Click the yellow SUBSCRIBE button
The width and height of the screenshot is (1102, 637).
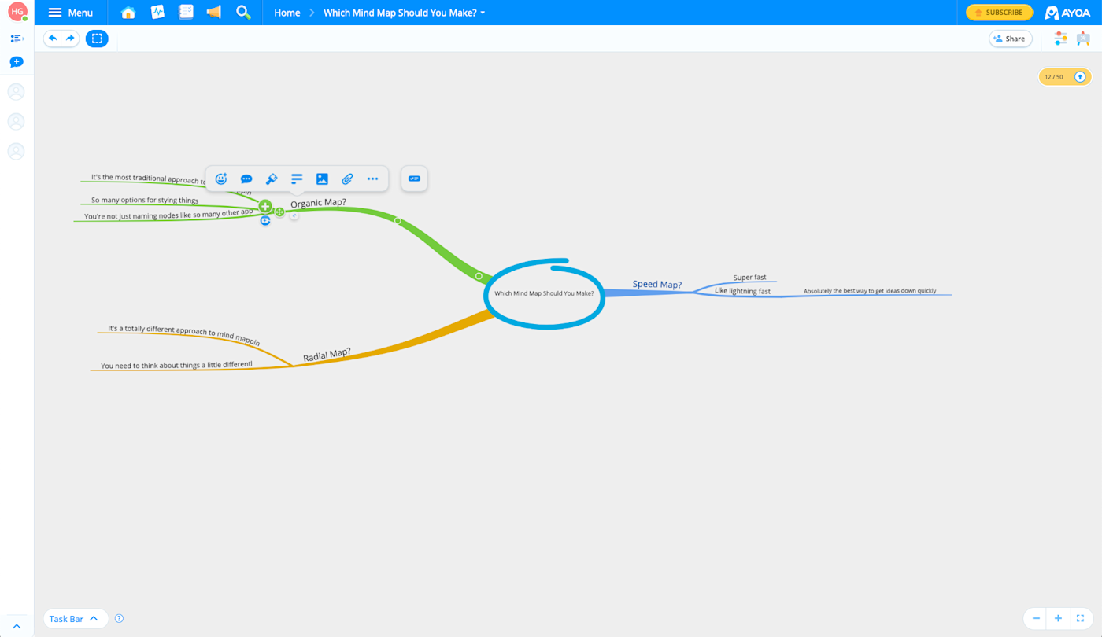click(x=999, y=13)
